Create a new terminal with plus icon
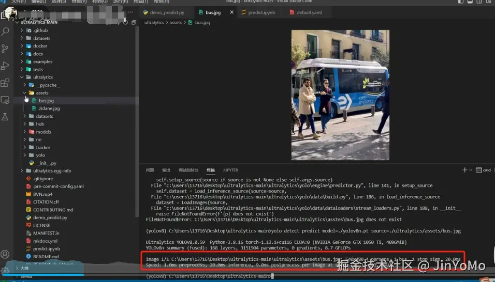Image resolution: width=495 pixels, height=282 pixels. coord(464,170)
